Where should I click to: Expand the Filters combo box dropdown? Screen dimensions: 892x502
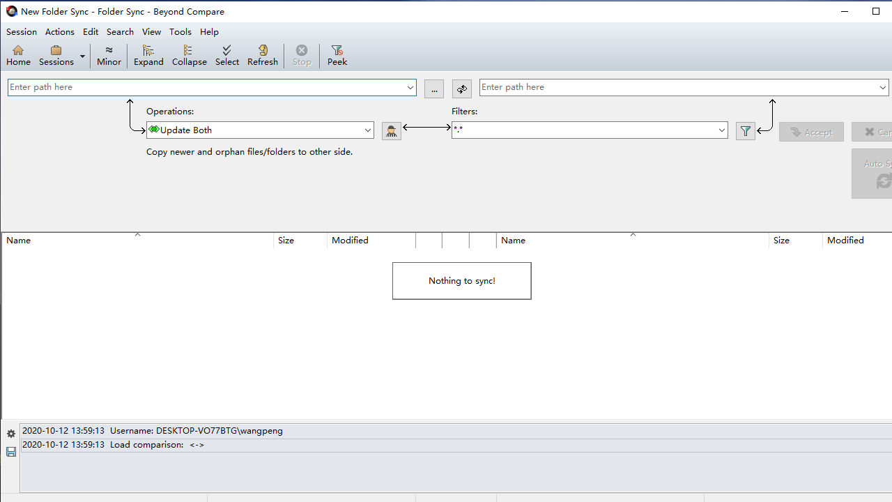(x=721, y=130)
